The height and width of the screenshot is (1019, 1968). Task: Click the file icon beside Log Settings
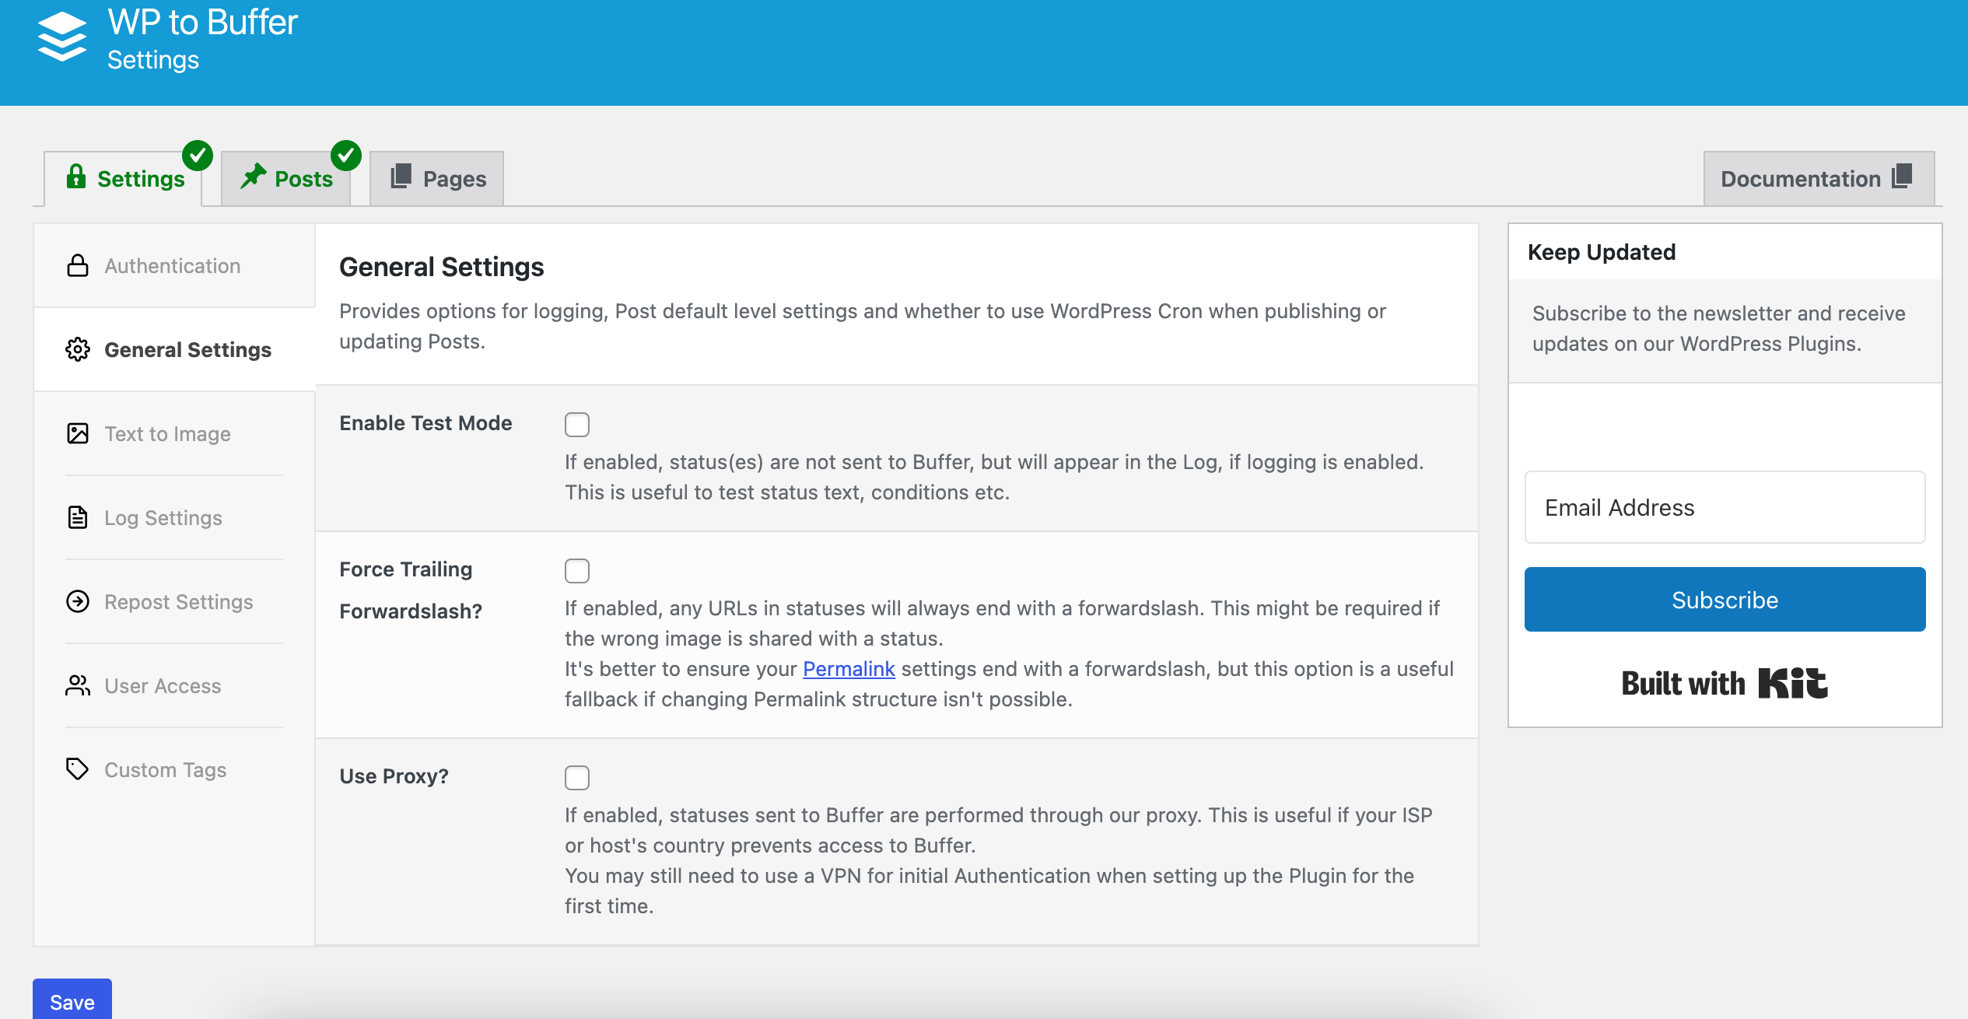pos(78,517)
